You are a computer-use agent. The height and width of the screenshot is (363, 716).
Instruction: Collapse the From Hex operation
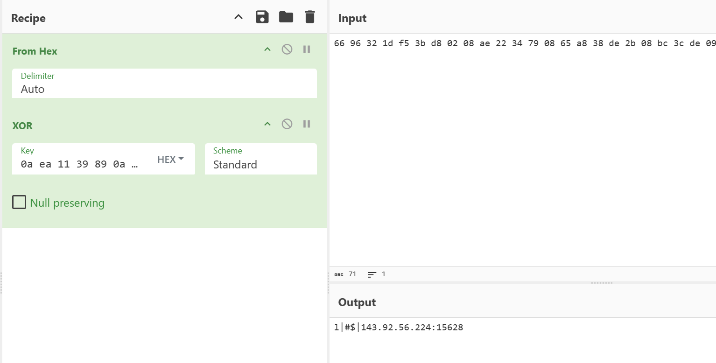pyautogui.click(x=267, y=49)
